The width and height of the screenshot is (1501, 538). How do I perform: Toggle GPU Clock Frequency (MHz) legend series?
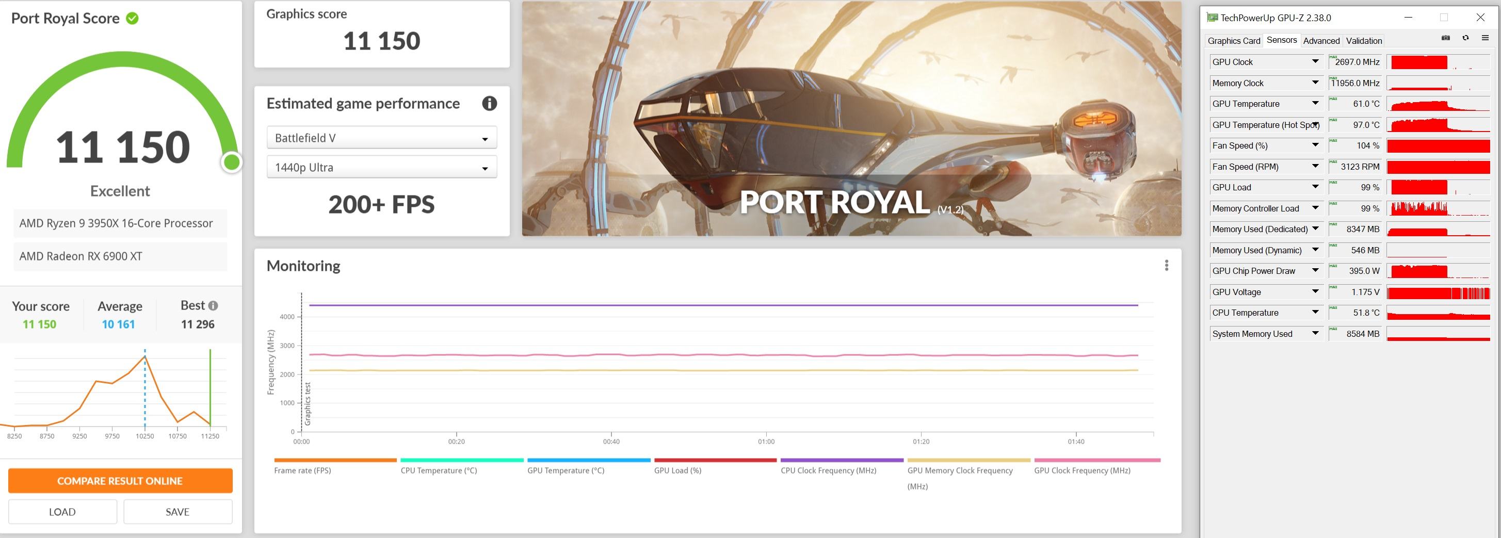(x=1097, y=466)
